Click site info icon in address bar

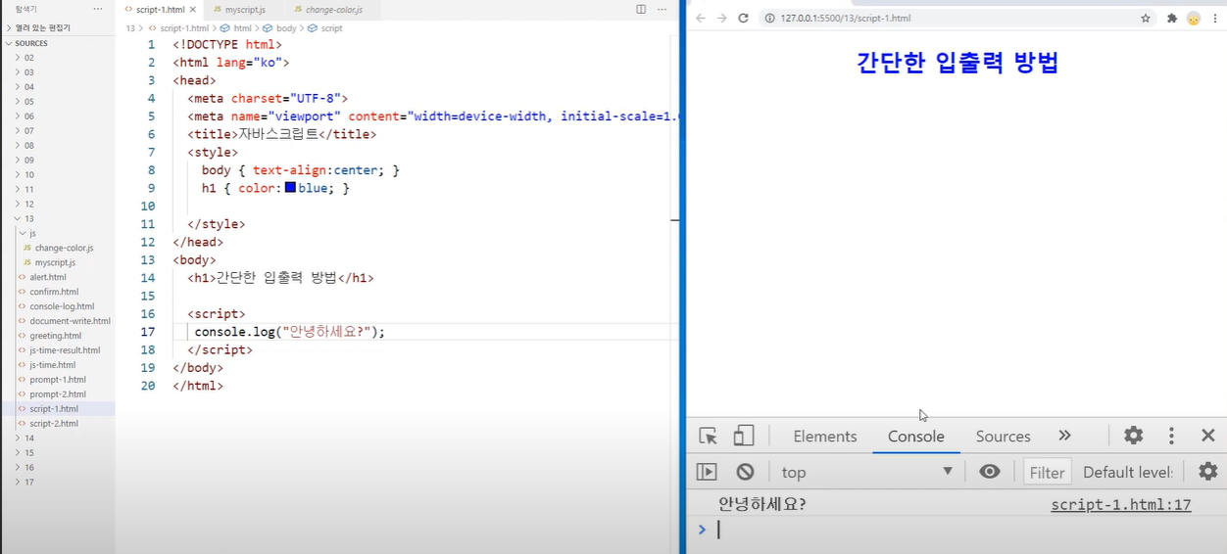coord(770,18)
